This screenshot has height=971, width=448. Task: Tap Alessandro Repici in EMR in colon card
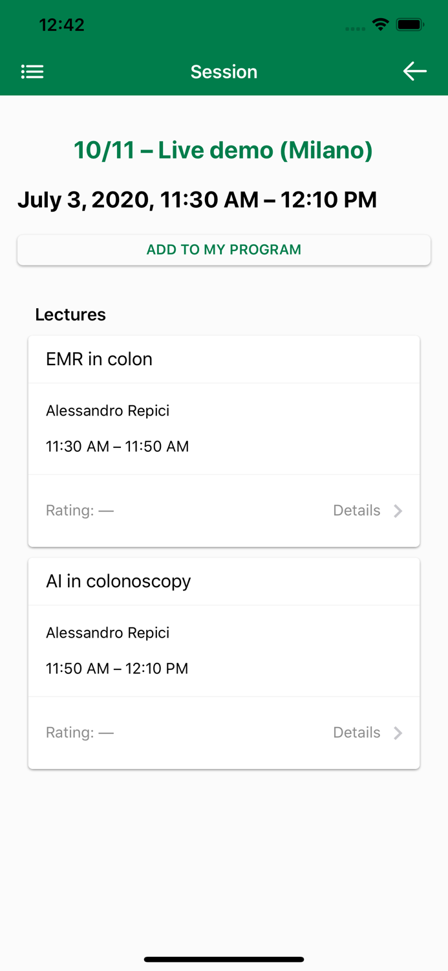click(x=107, y=411)
